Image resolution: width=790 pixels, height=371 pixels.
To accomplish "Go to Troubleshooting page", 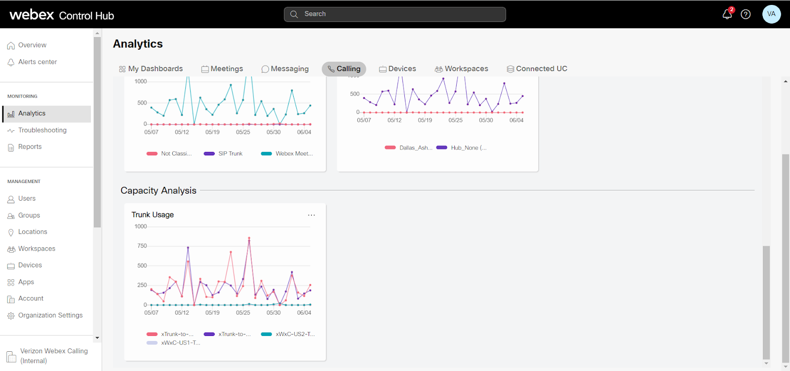I will [42, 130].
